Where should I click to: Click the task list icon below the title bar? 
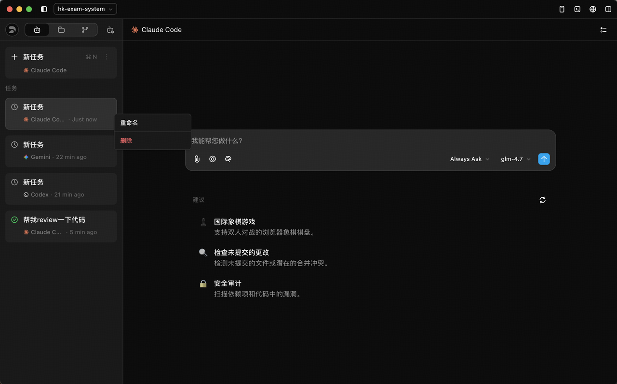(x=603, y=30)
